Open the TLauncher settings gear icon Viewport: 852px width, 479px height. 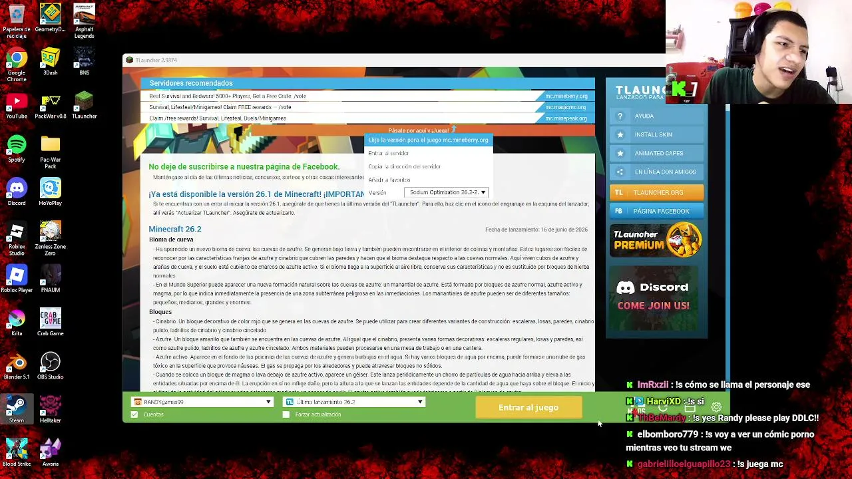[716, 407]
